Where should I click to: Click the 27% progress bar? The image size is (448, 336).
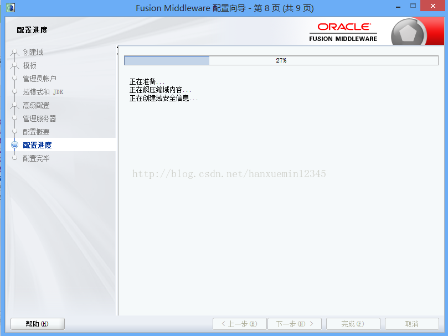pos(281,60)
